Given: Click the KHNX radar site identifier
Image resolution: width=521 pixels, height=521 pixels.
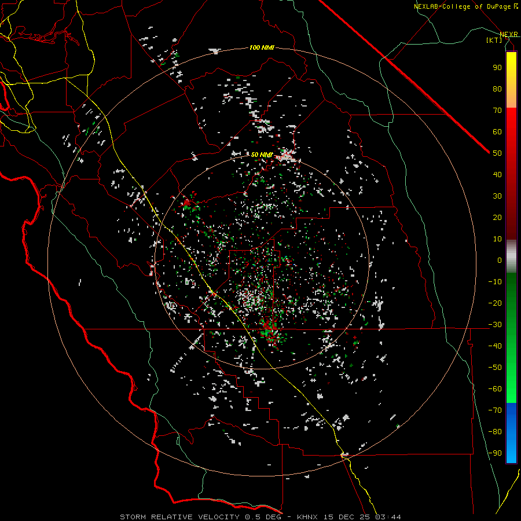Looking at the screenshot, I should (x=307, y=517).
